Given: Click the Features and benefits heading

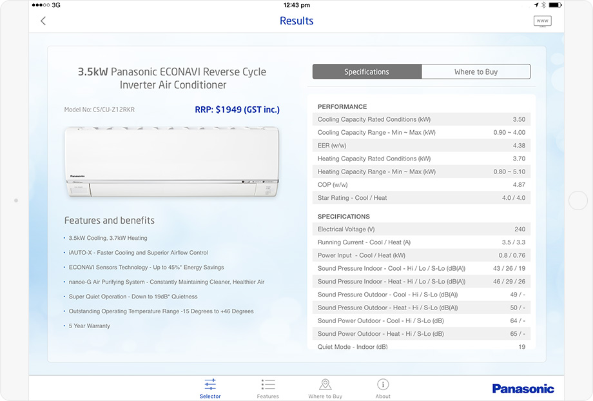Looking at the screenshot, I should pos(110,220).
